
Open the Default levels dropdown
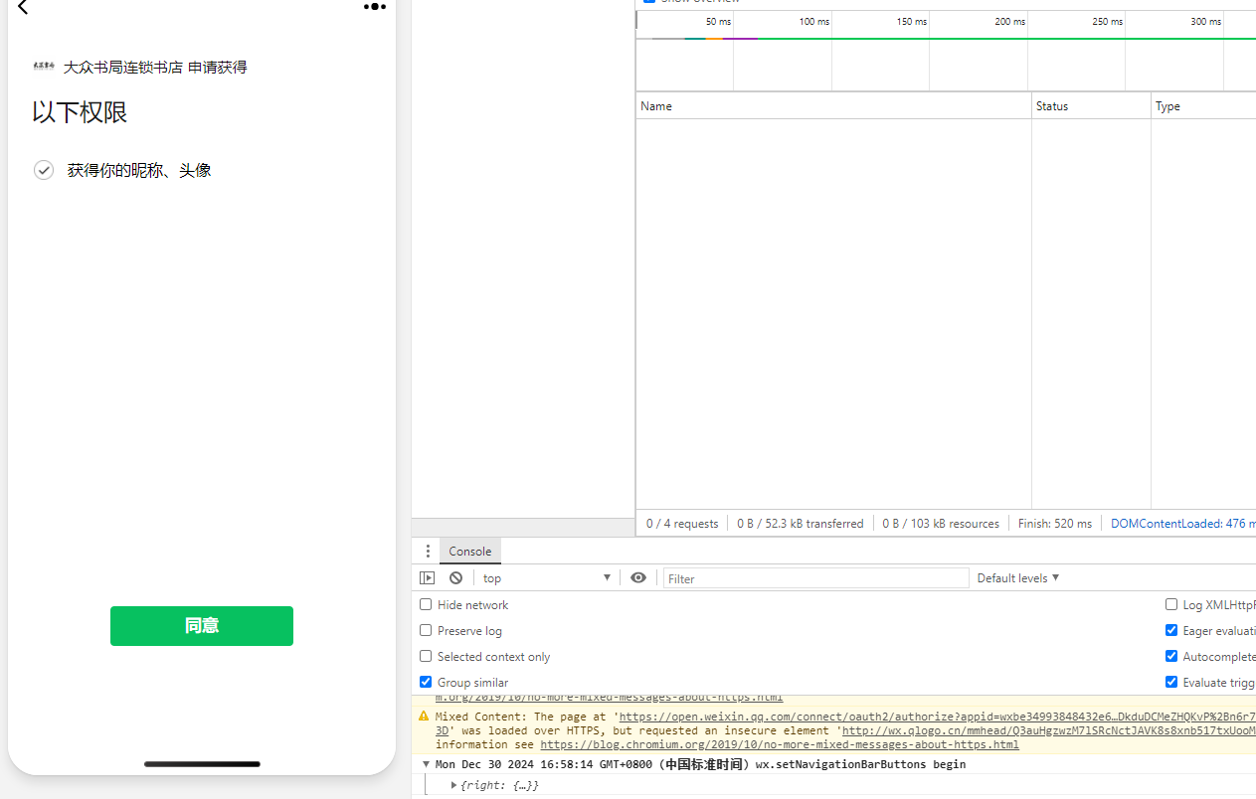tap(1018, 578)
